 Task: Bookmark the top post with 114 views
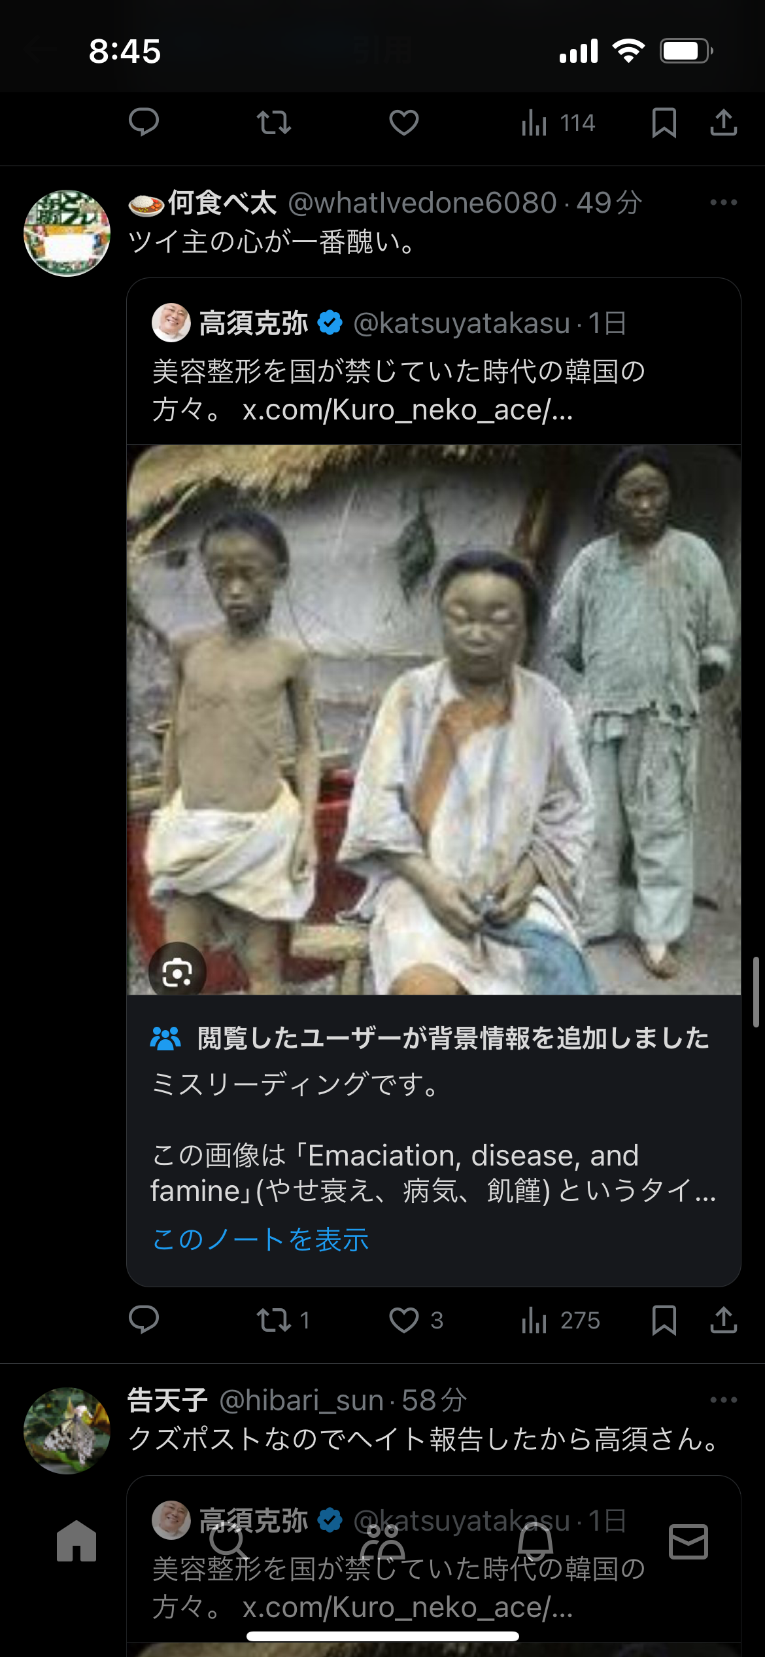tap(664, 122)
